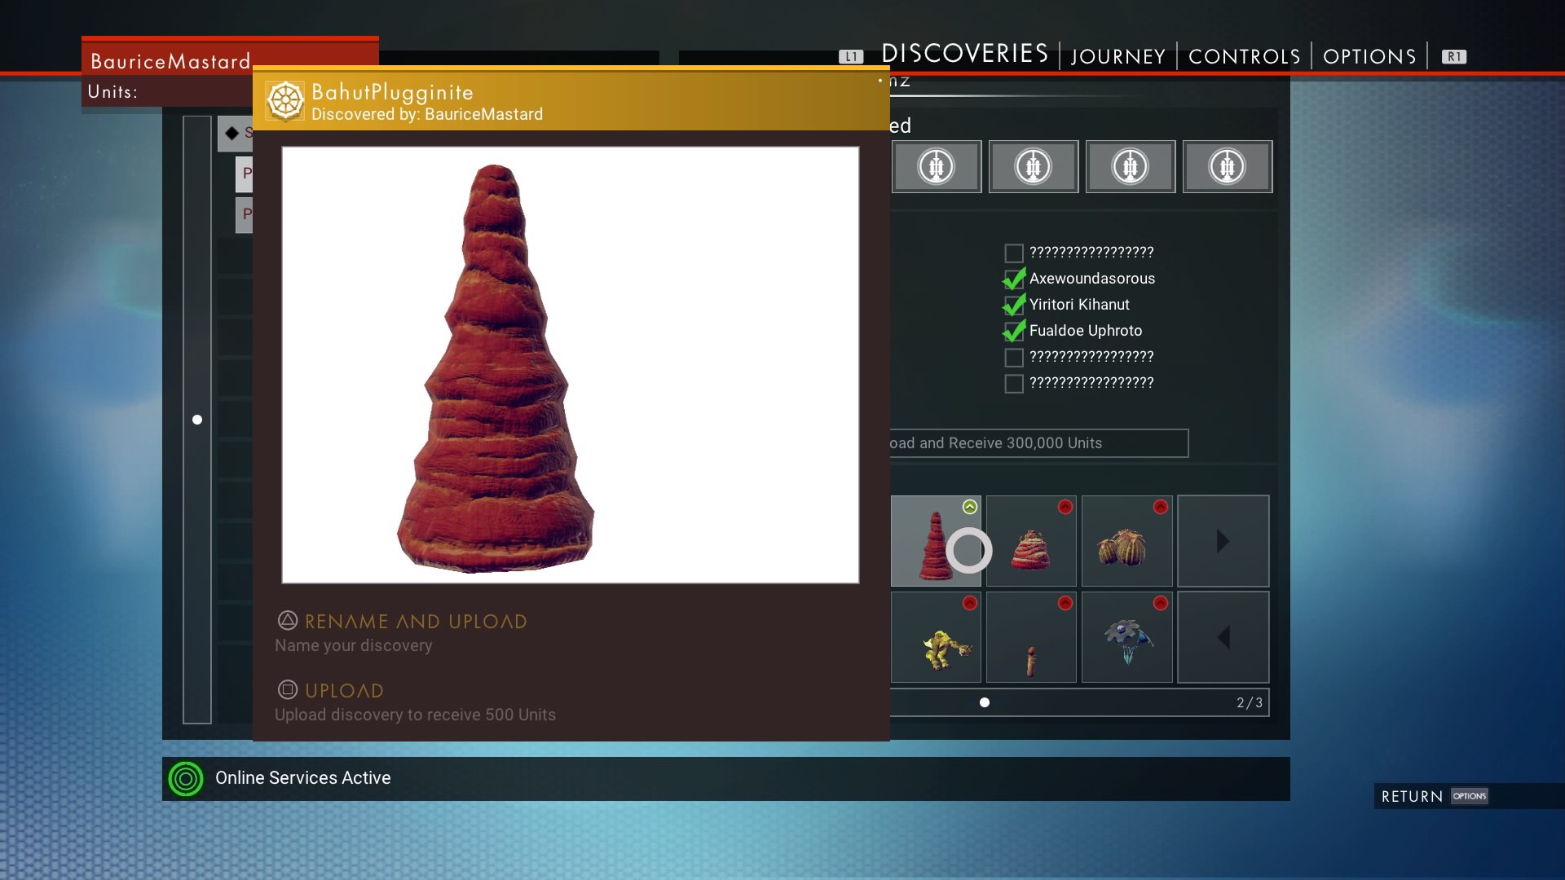Click red status badge on orange stalk
Image resolution: width=1565 pixels, height=880 pixels.
(1065, 603)
